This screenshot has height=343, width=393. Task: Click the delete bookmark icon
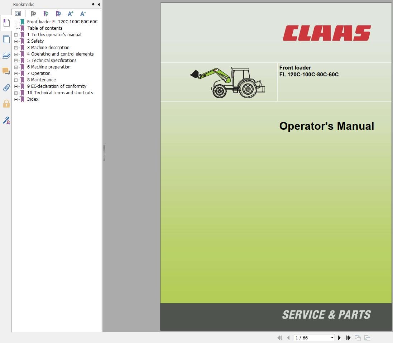point(33,14)
